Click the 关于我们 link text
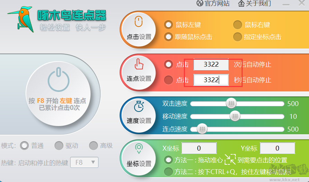Screen dimensions: 309x182 tap(258, 3)
